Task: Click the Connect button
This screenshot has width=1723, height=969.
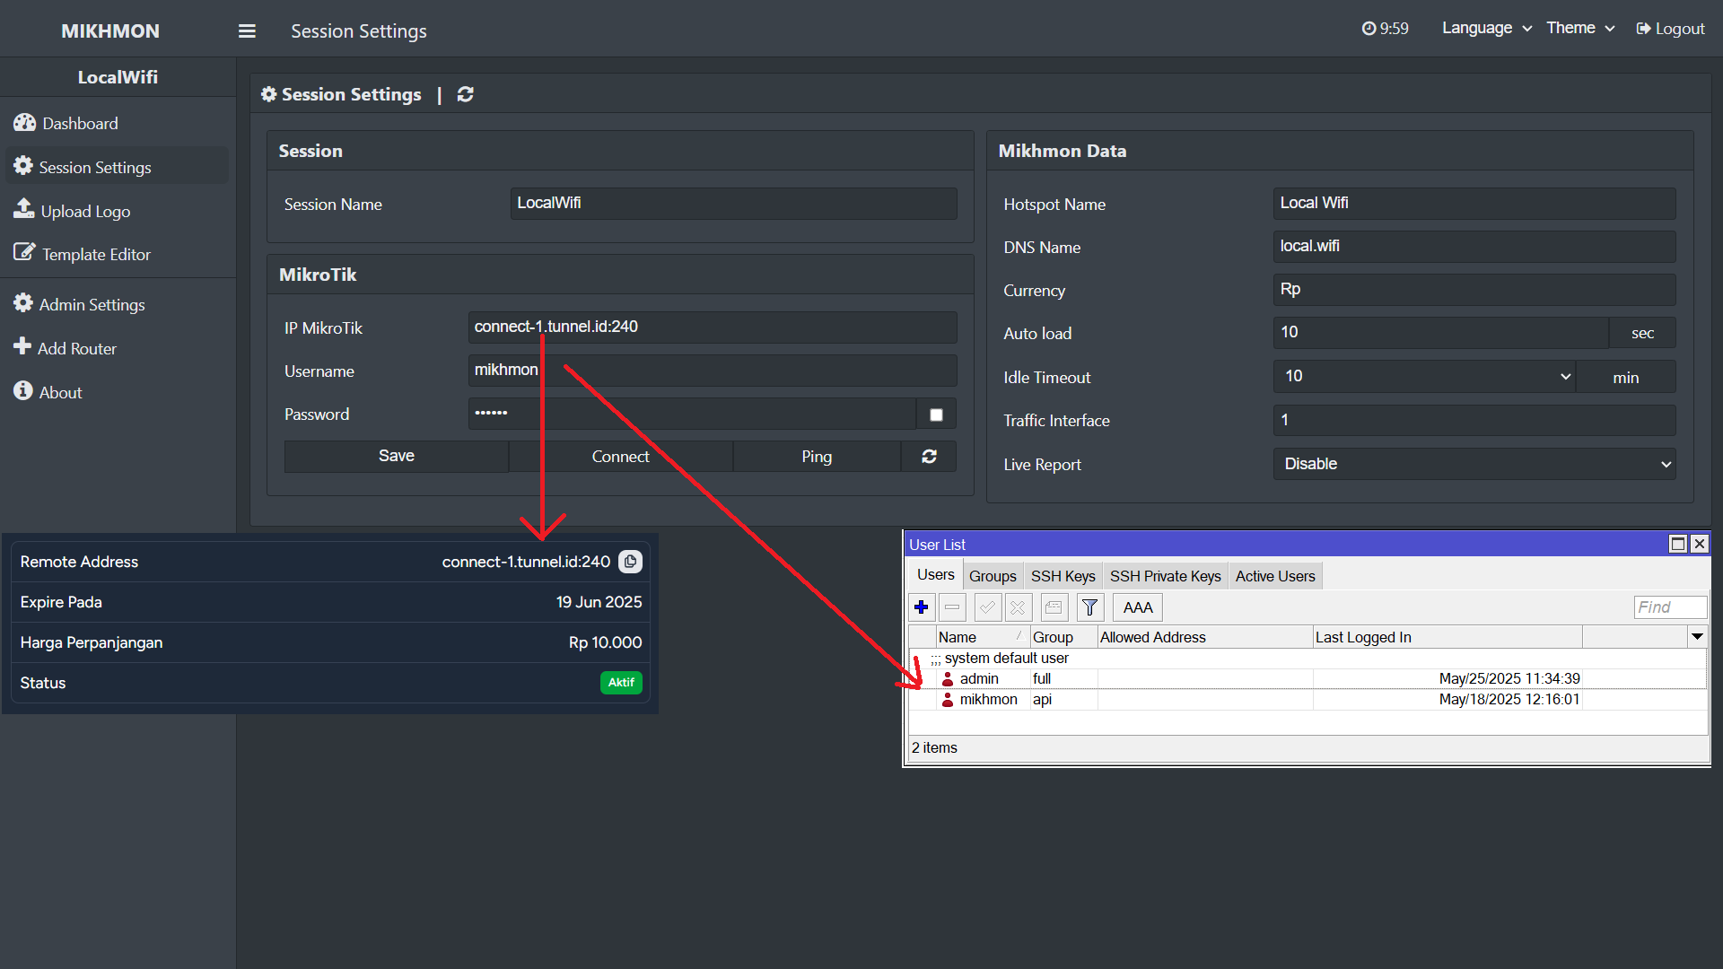Action: pos(620,457)
